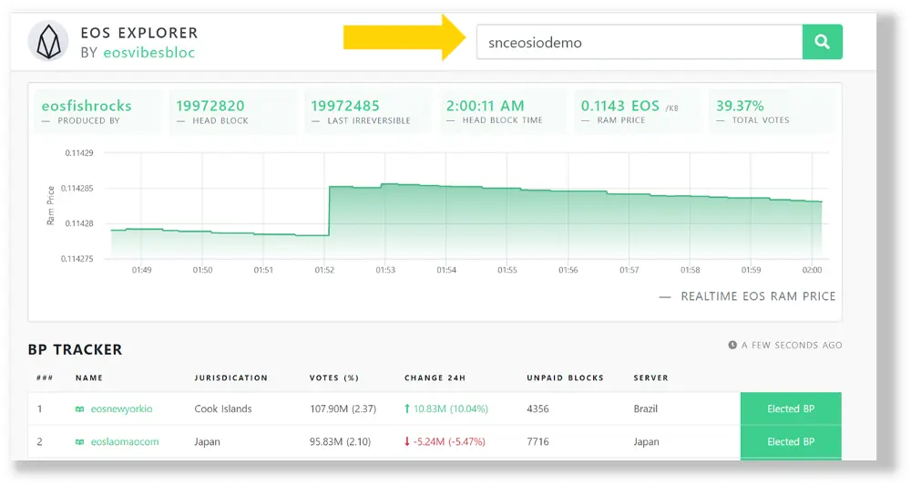
Task: Click the clock icon near A FEW SECONDS AGO
Action: pyautogui.click(x=732, y=345)
